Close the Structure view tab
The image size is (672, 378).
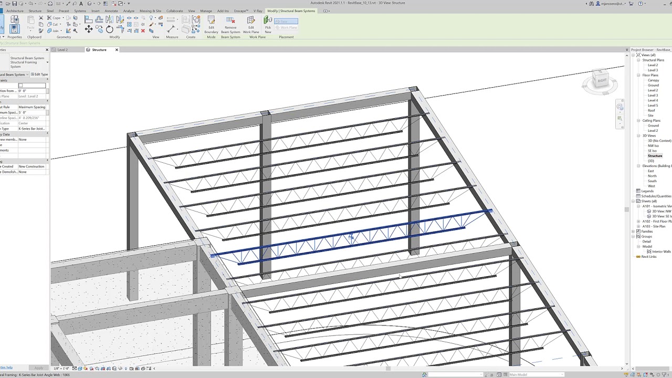point(117,50)
